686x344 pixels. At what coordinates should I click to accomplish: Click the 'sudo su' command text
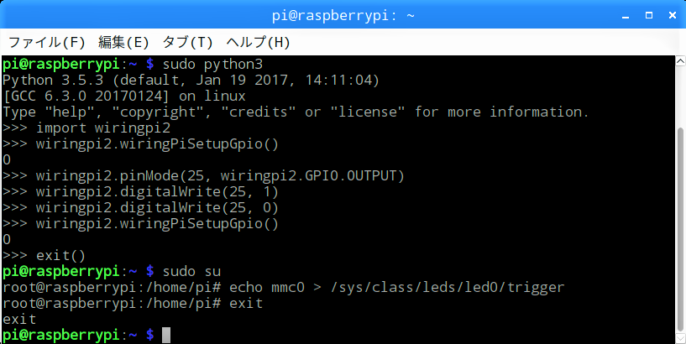pyautogui.click(x=191, y=272)
